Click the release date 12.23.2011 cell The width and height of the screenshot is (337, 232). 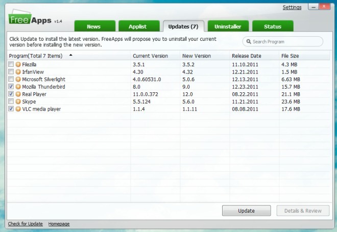[x=245, y=87]
